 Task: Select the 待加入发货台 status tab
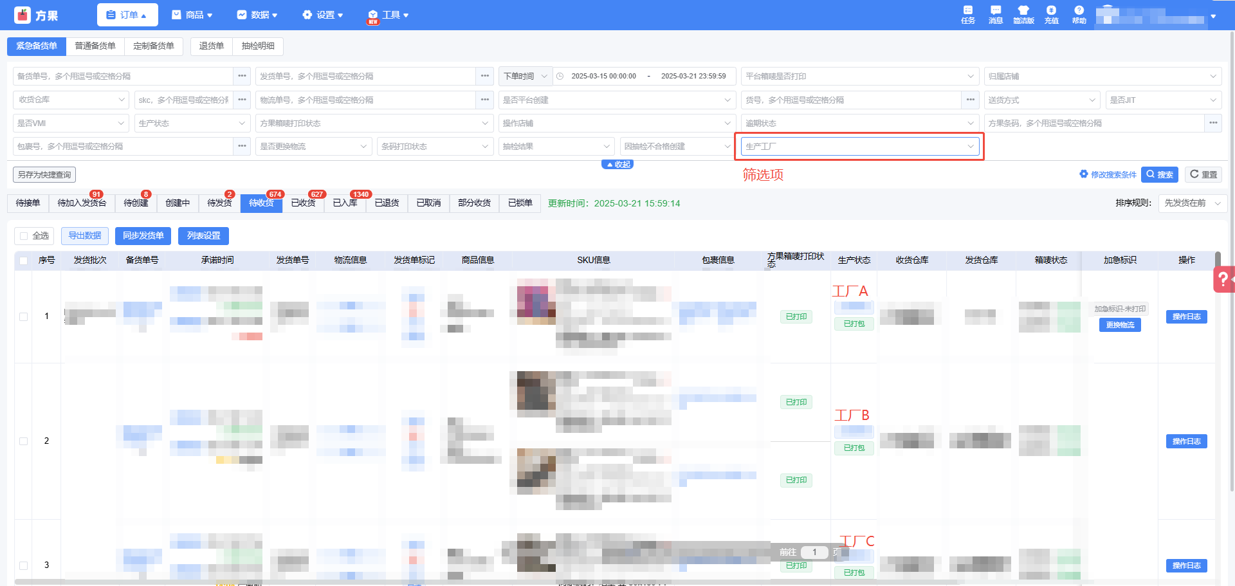click(x=82, y=203)
